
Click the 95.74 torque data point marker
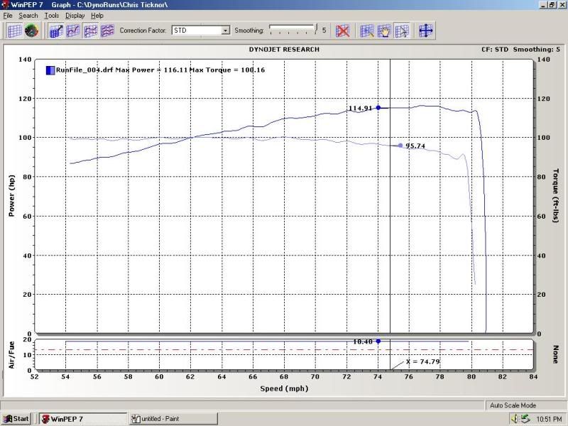click(400, 146)
